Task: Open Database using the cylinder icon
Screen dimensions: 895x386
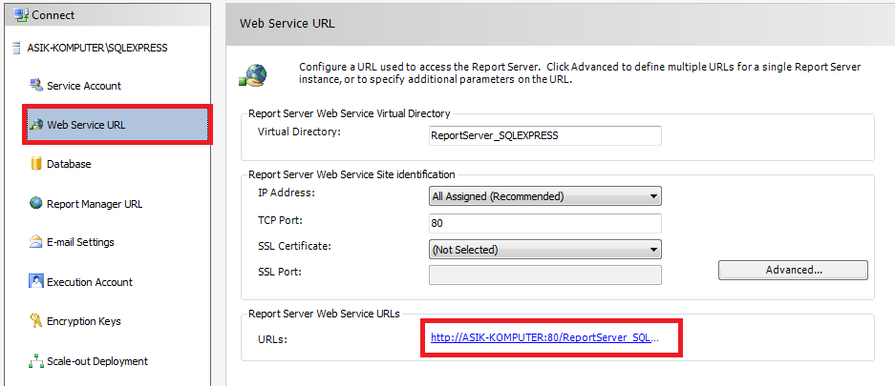Action: pyautogui.click(x=36, y=164)
